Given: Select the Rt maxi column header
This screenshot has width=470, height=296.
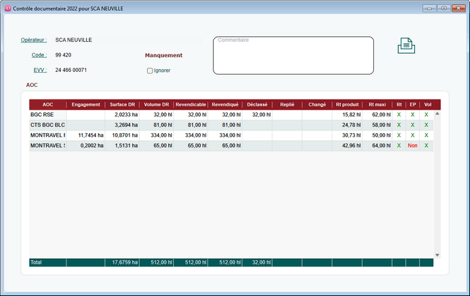Looking at the screenshot, I should 377,104.
